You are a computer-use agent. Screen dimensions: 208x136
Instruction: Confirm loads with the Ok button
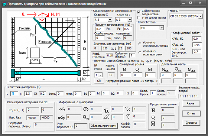99,81
